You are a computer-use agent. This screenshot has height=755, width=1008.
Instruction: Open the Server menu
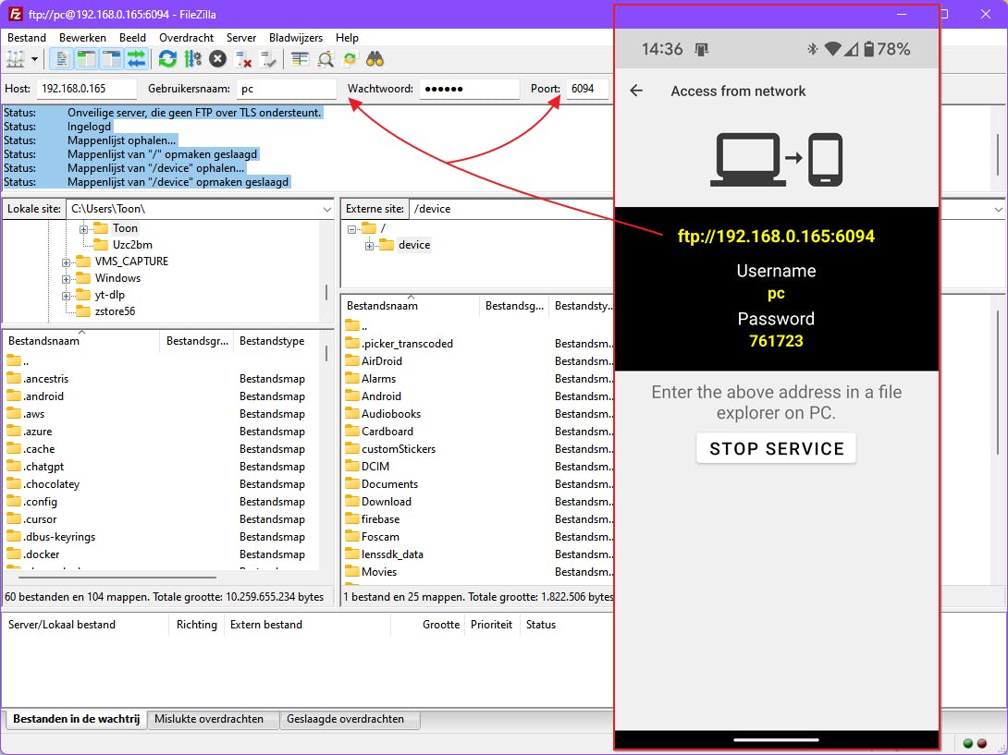tap(241, 38)
